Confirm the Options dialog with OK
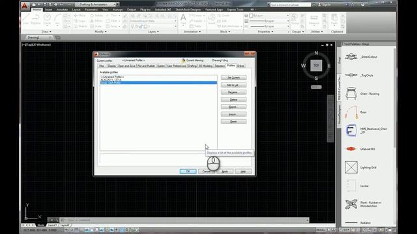 pos(188,172)
